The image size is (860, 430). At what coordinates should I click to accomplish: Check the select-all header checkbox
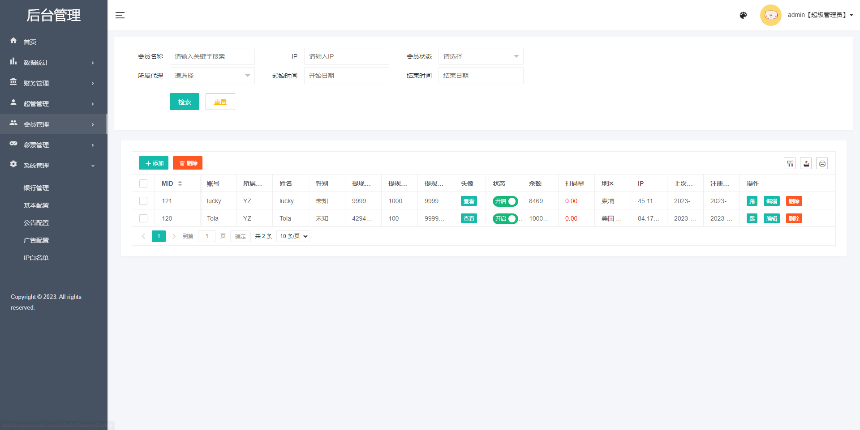tap(143, 183)
